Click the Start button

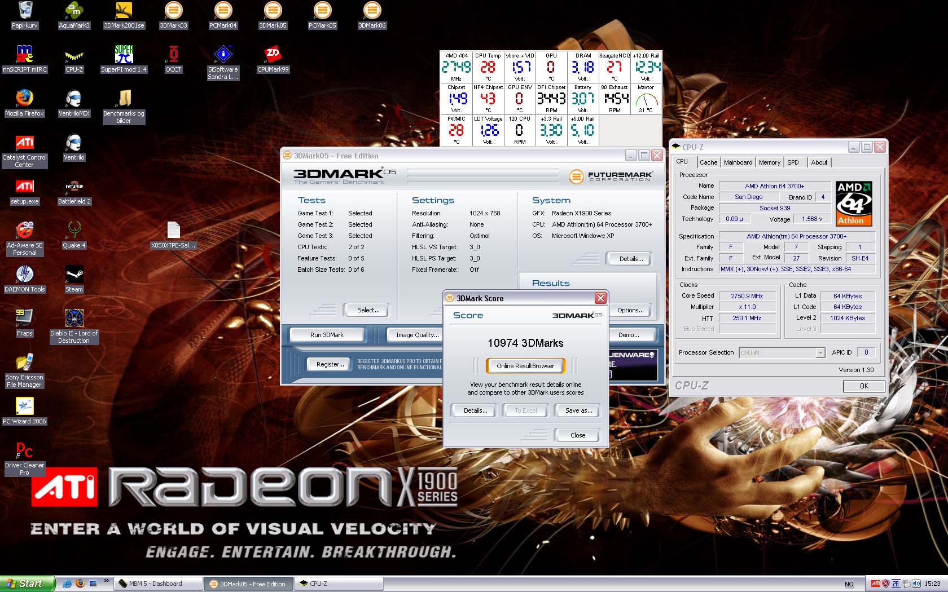[27, 584]
